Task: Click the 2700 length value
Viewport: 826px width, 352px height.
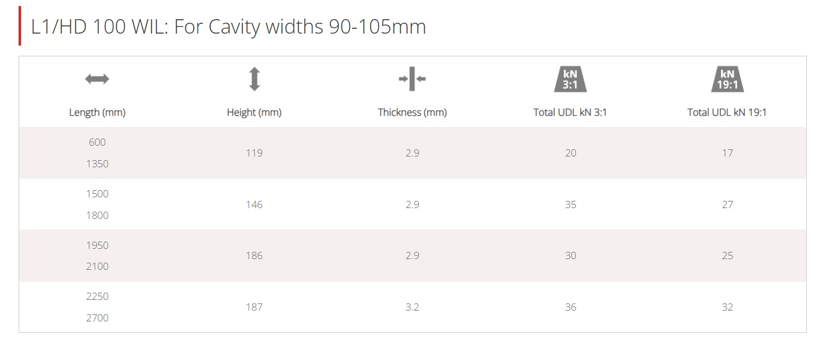Action: (x=97, y=318)
